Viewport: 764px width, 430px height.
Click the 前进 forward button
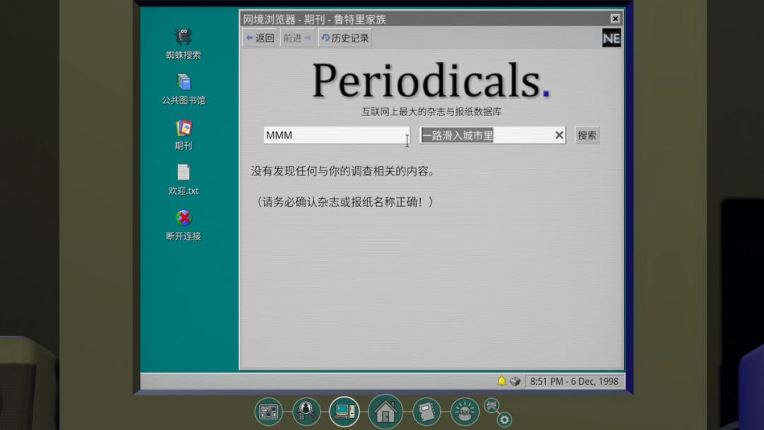[x=296, y=38]
